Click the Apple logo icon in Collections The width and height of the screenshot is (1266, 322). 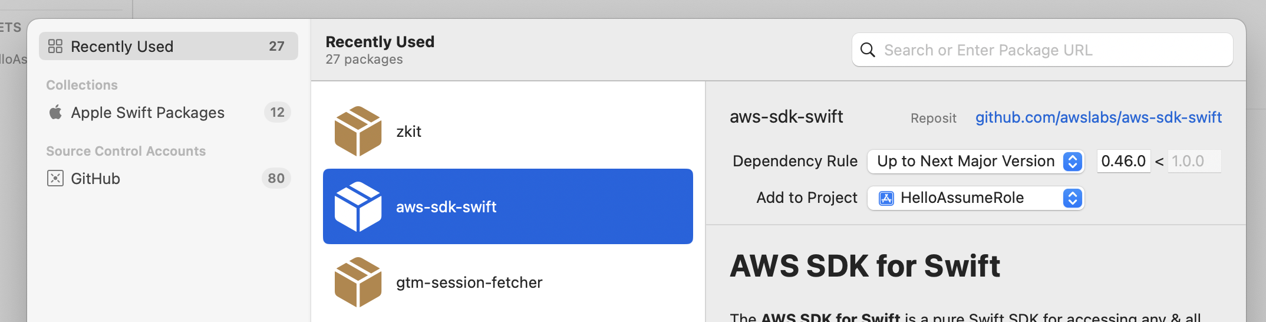click(x=55, y=112)
